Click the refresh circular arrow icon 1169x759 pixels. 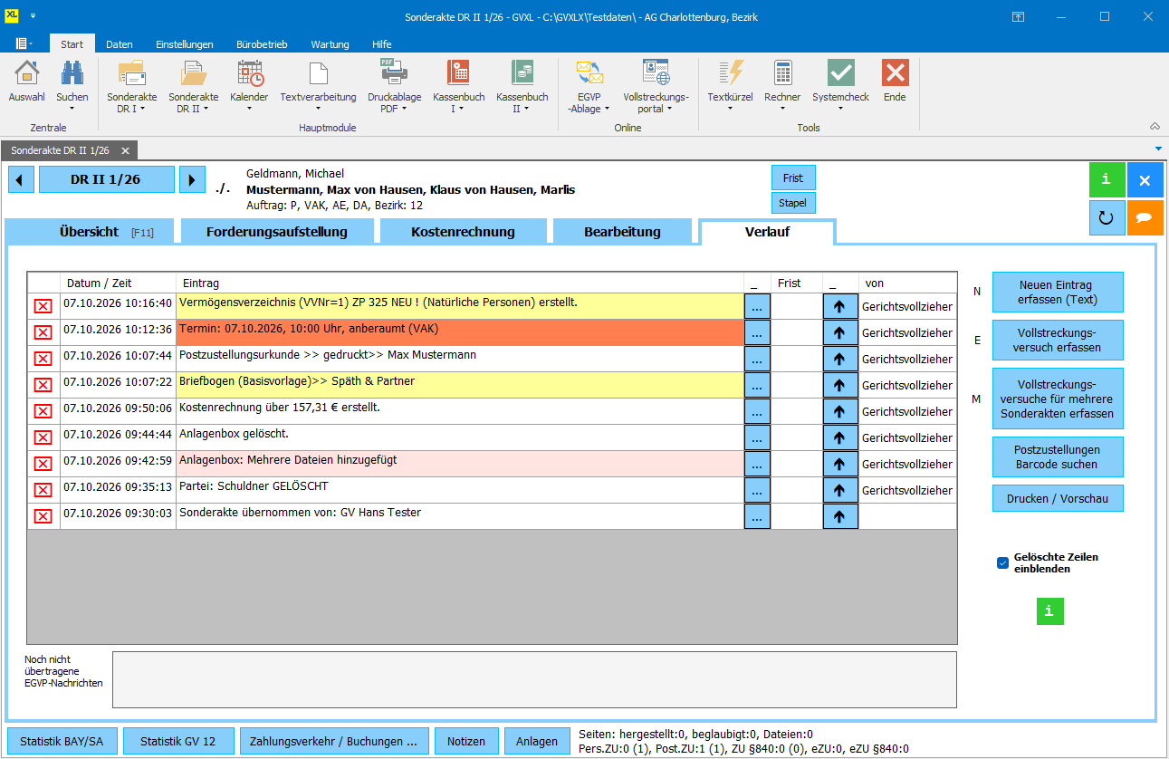(1107, 218)
